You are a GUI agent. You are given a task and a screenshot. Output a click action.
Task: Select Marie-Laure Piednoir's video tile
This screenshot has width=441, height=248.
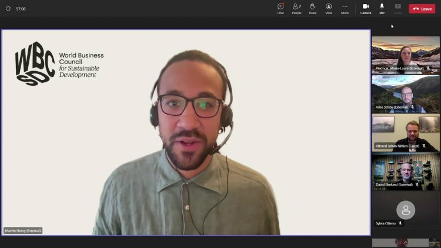click(x=406, y=55)
